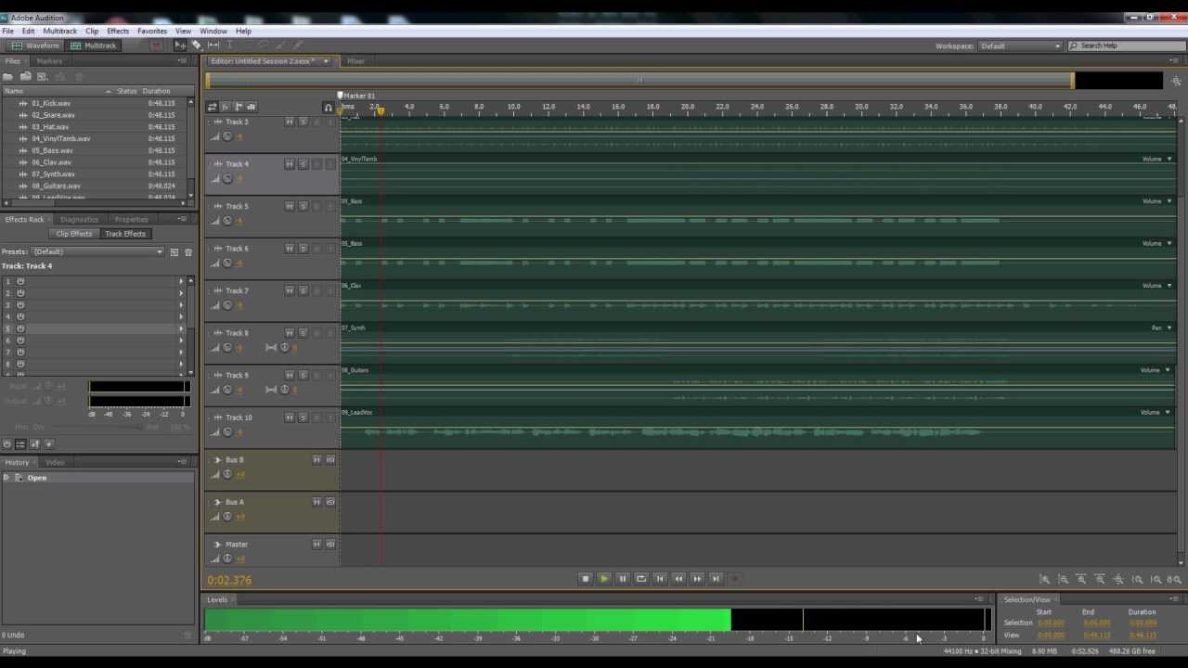Select the Move tool in the toolbar
This screenshot has width=1188, height=668.
click(x=180, y=45)
